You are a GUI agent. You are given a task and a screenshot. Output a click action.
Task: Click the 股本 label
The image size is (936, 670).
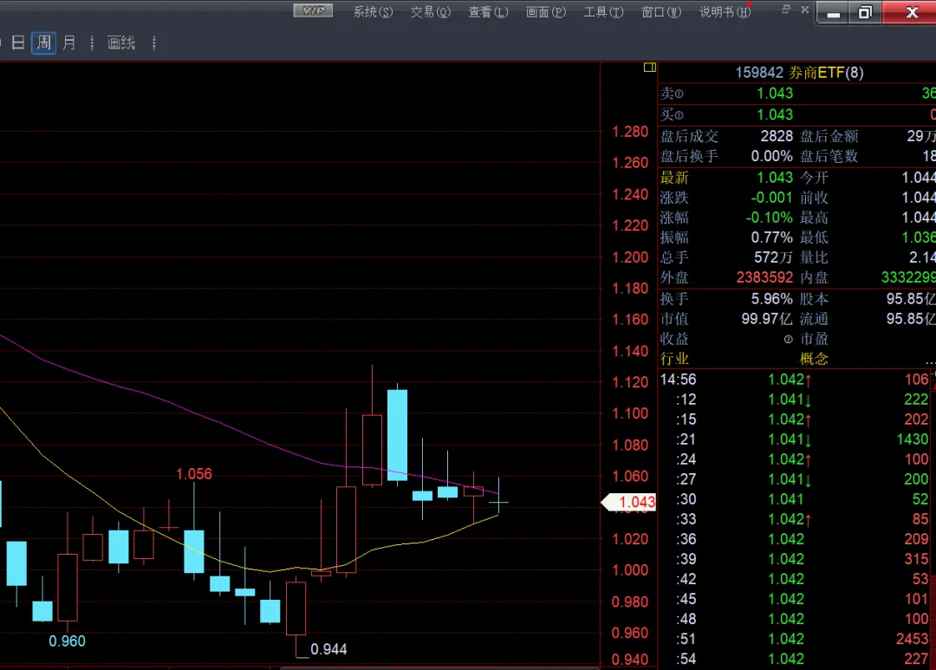[814, 299]
